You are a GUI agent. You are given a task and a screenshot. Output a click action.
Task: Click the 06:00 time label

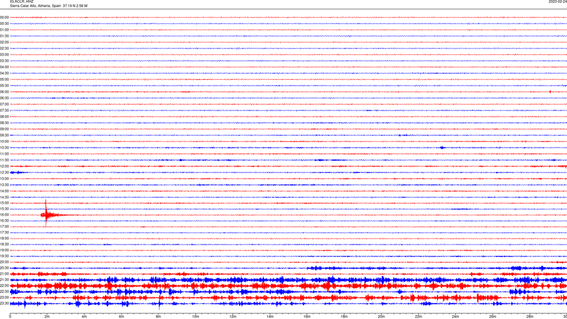pos(4,92)
